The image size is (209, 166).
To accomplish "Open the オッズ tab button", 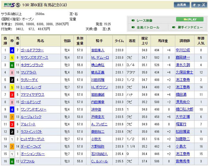I will [x=199, y=5].
